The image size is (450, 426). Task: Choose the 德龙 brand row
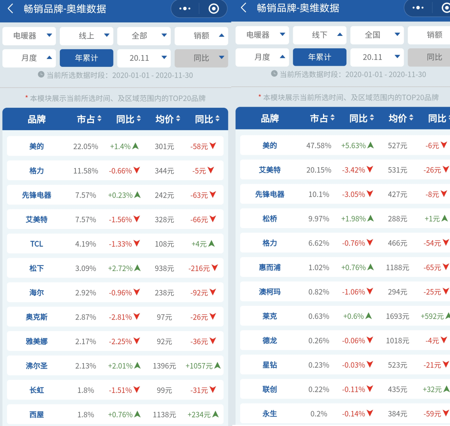[345, 341]
